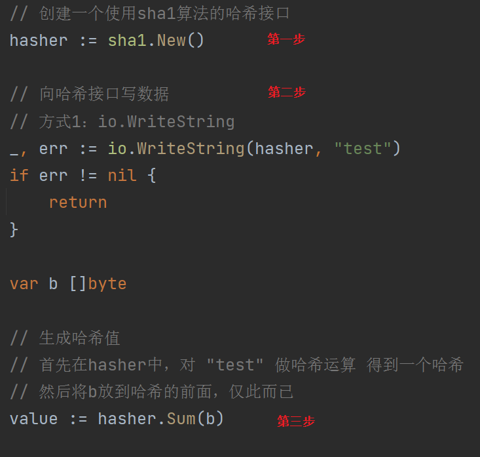Click the var keyword
This screenshot has height=457, width=480.
[24, 283]
